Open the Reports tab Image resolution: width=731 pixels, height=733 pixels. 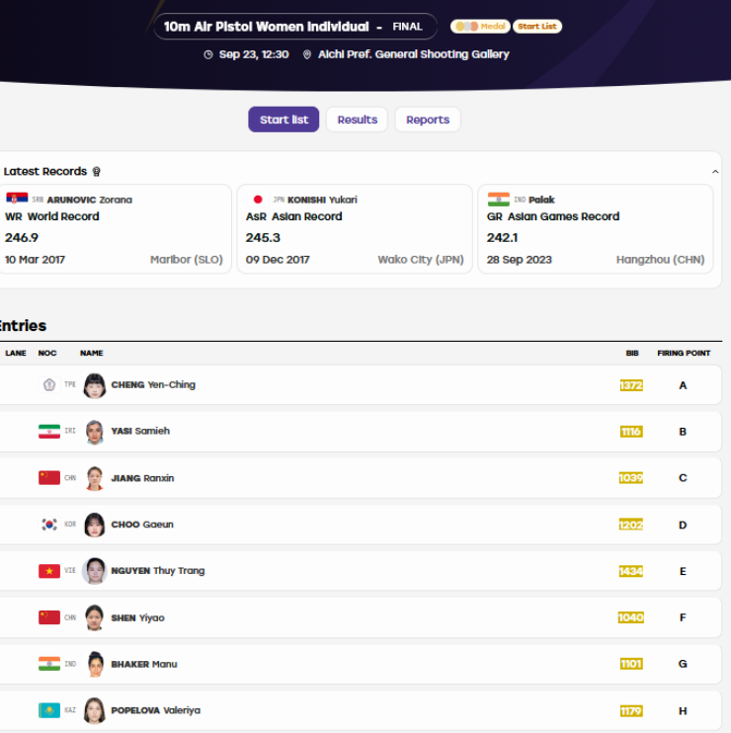pos(428,120)
